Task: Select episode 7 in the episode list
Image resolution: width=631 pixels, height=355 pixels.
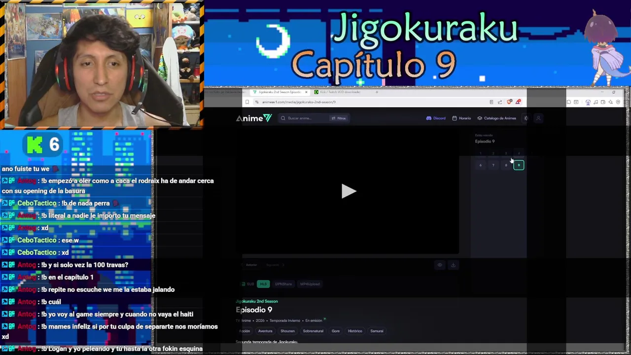Action: [x=493, y=165]
